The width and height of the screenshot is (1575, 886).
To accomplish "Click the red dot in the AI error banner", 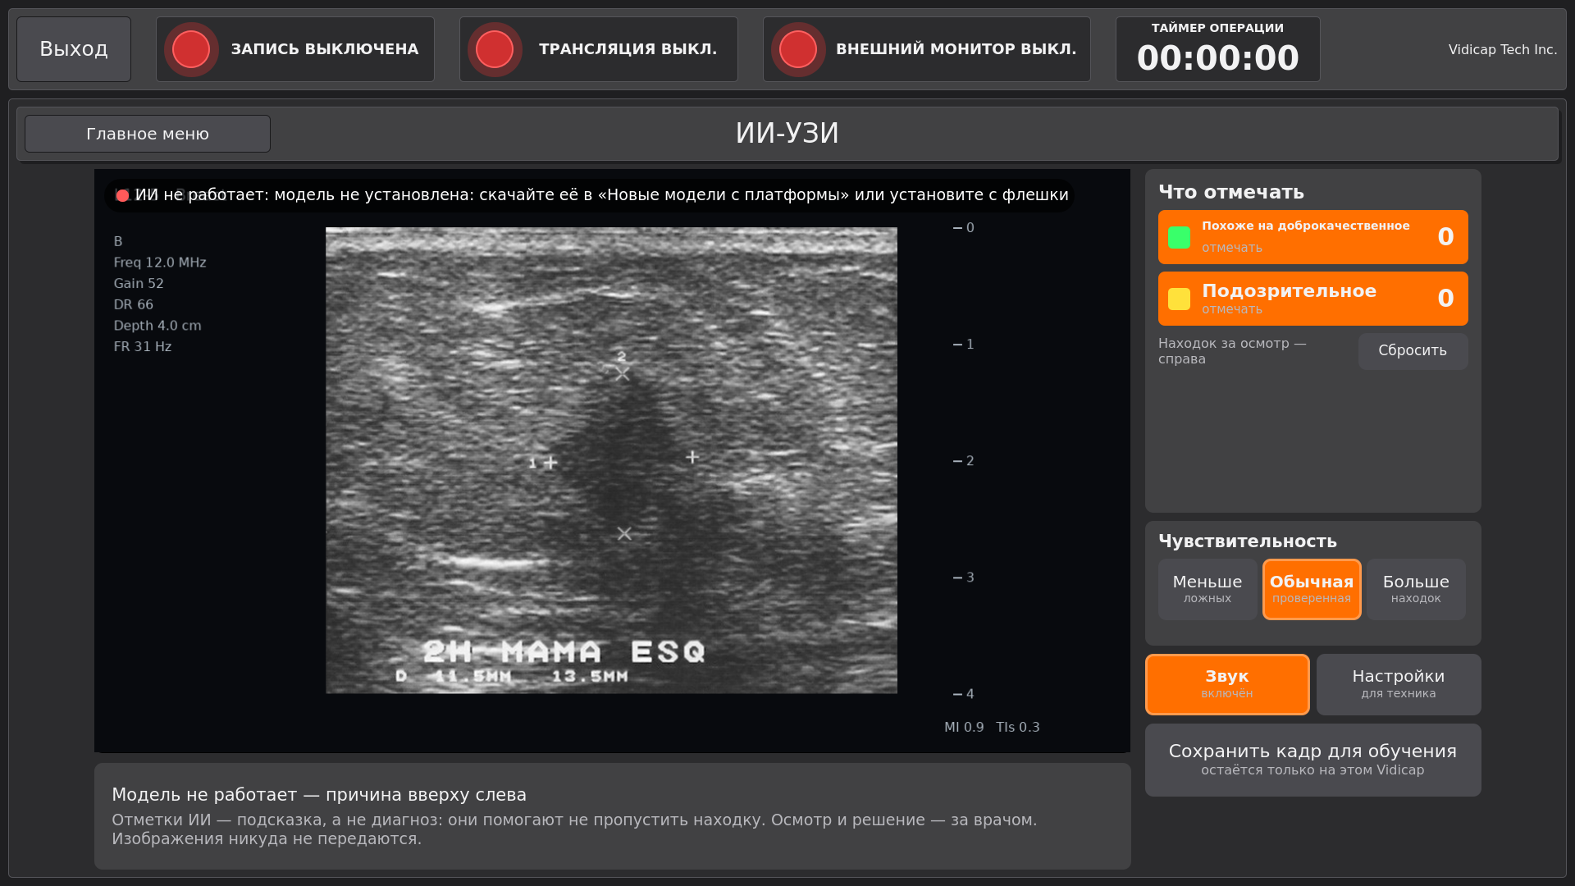I will 122,195.
